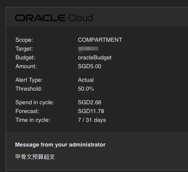This screenshot has width=188, height=172.
Task: Click the Oracle Cloud logo
Action: (54, 18)
